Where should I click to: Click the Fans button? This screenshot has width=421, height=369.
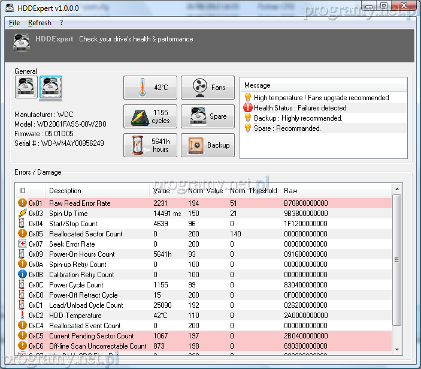(x=208, y=88)
